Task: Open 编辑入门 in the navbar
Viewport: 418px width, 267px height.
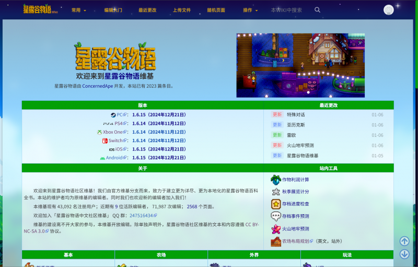Action: pos(113,10)
